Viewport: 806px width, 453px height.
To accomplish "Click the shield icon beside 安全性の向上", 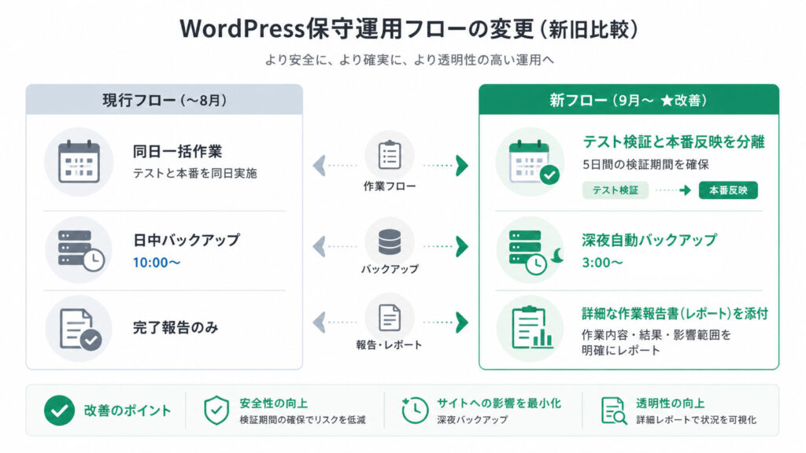I will (x=216, y=411).
